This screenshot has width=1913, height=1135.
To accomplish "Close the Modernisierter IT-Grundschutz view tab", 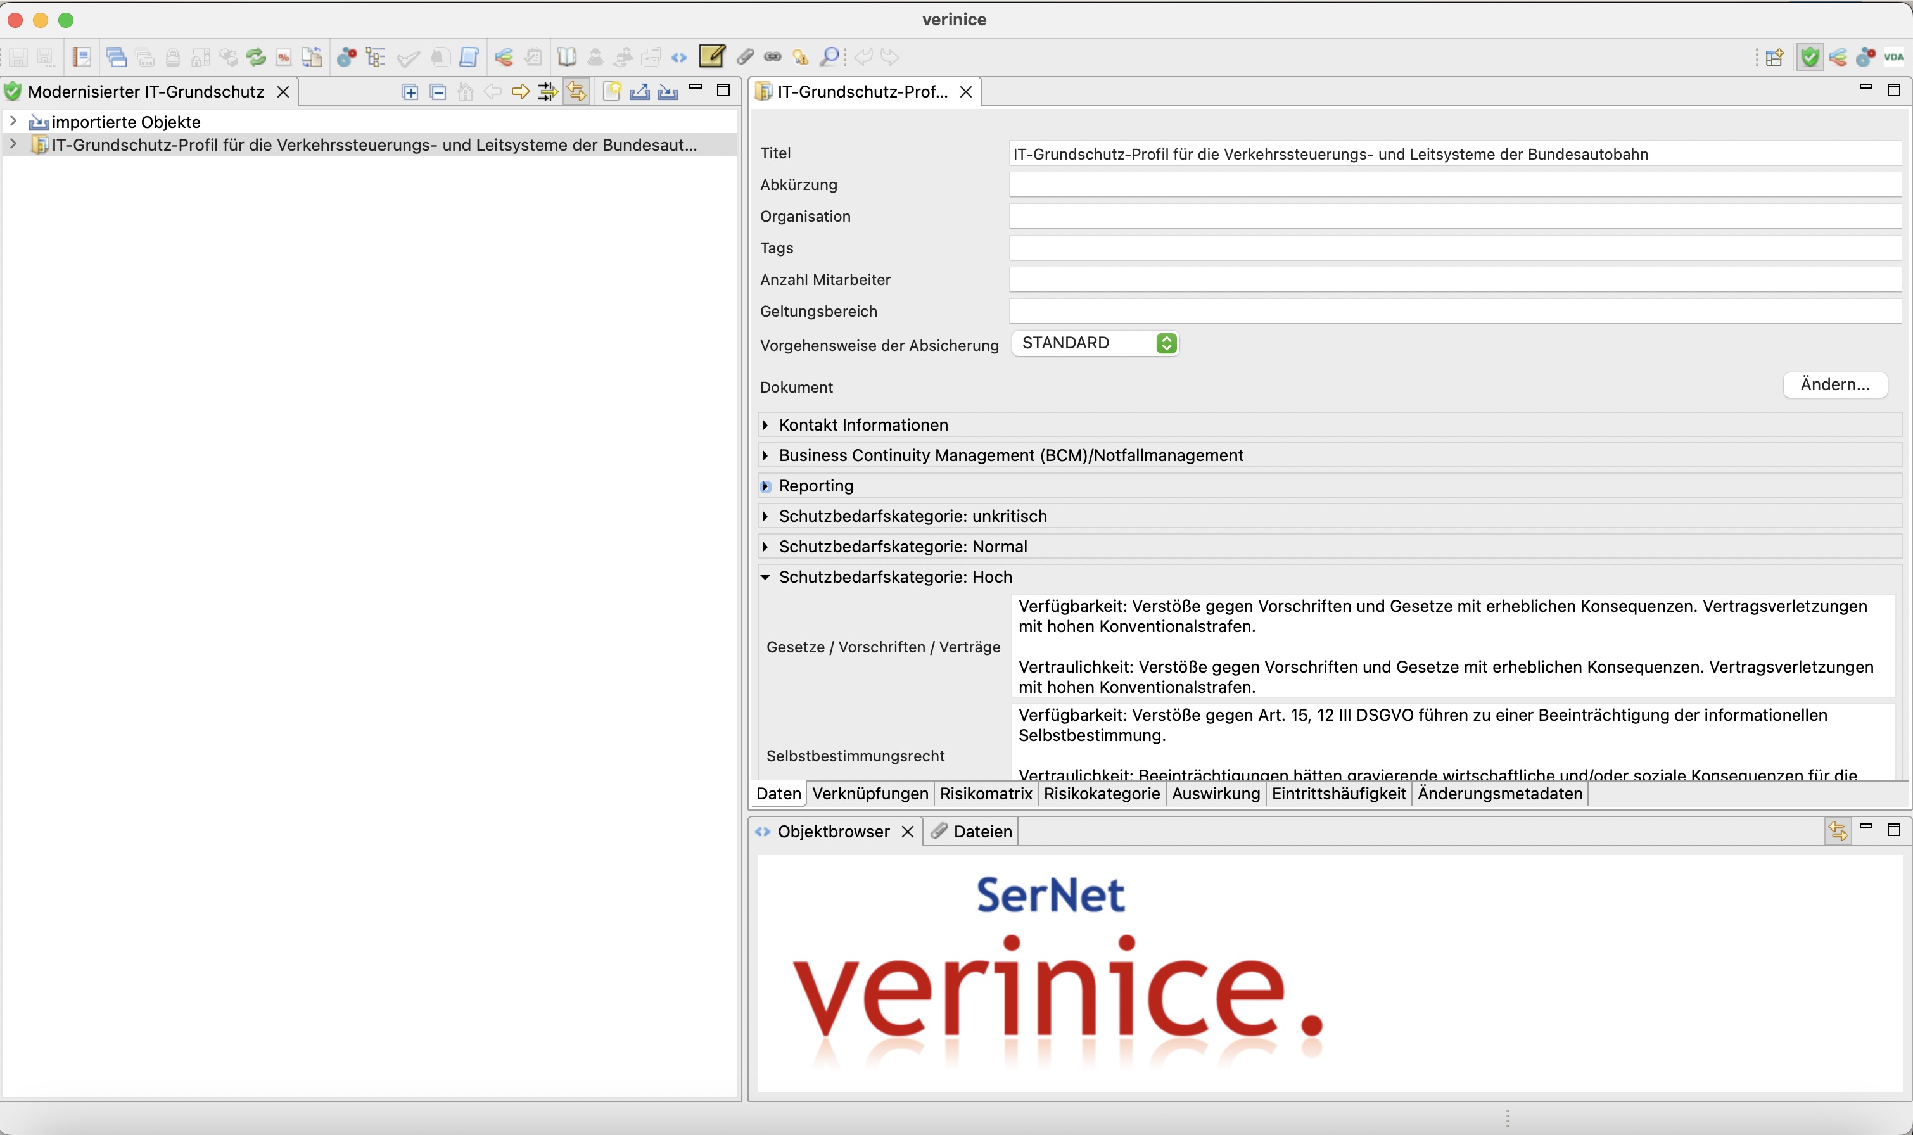I will coord(283,92).
